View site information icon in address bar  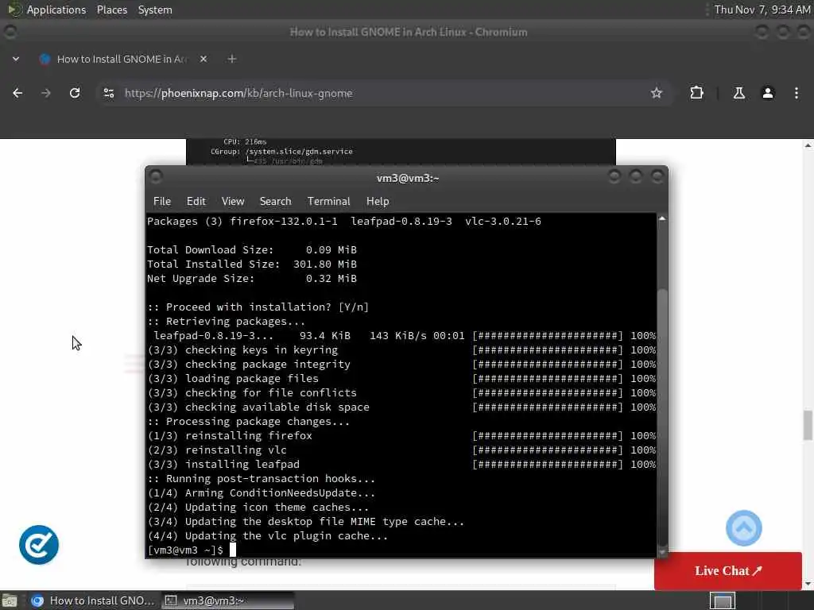[x=108, y=93]
